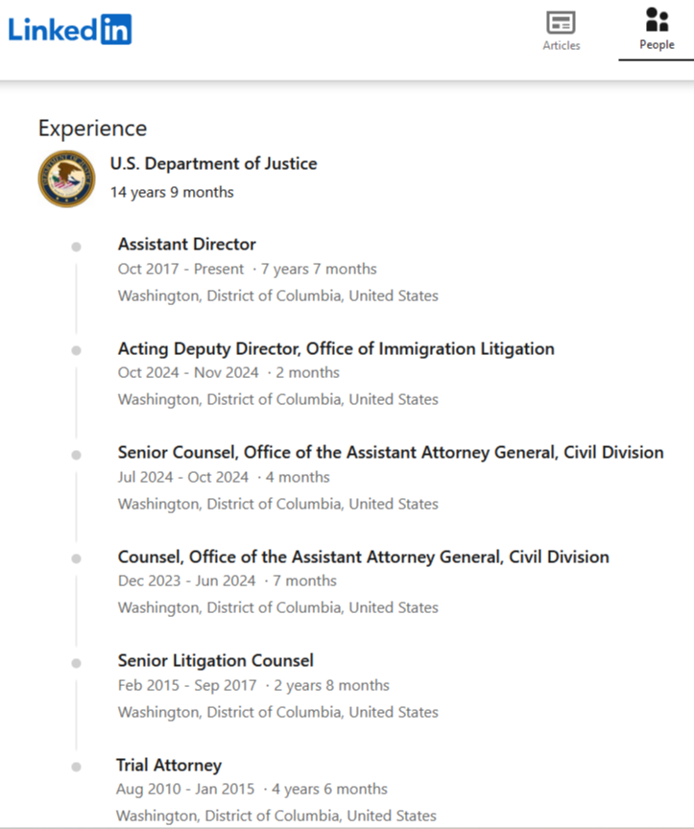Select the Trial Attorney title
694x829 pixels.
169,765
